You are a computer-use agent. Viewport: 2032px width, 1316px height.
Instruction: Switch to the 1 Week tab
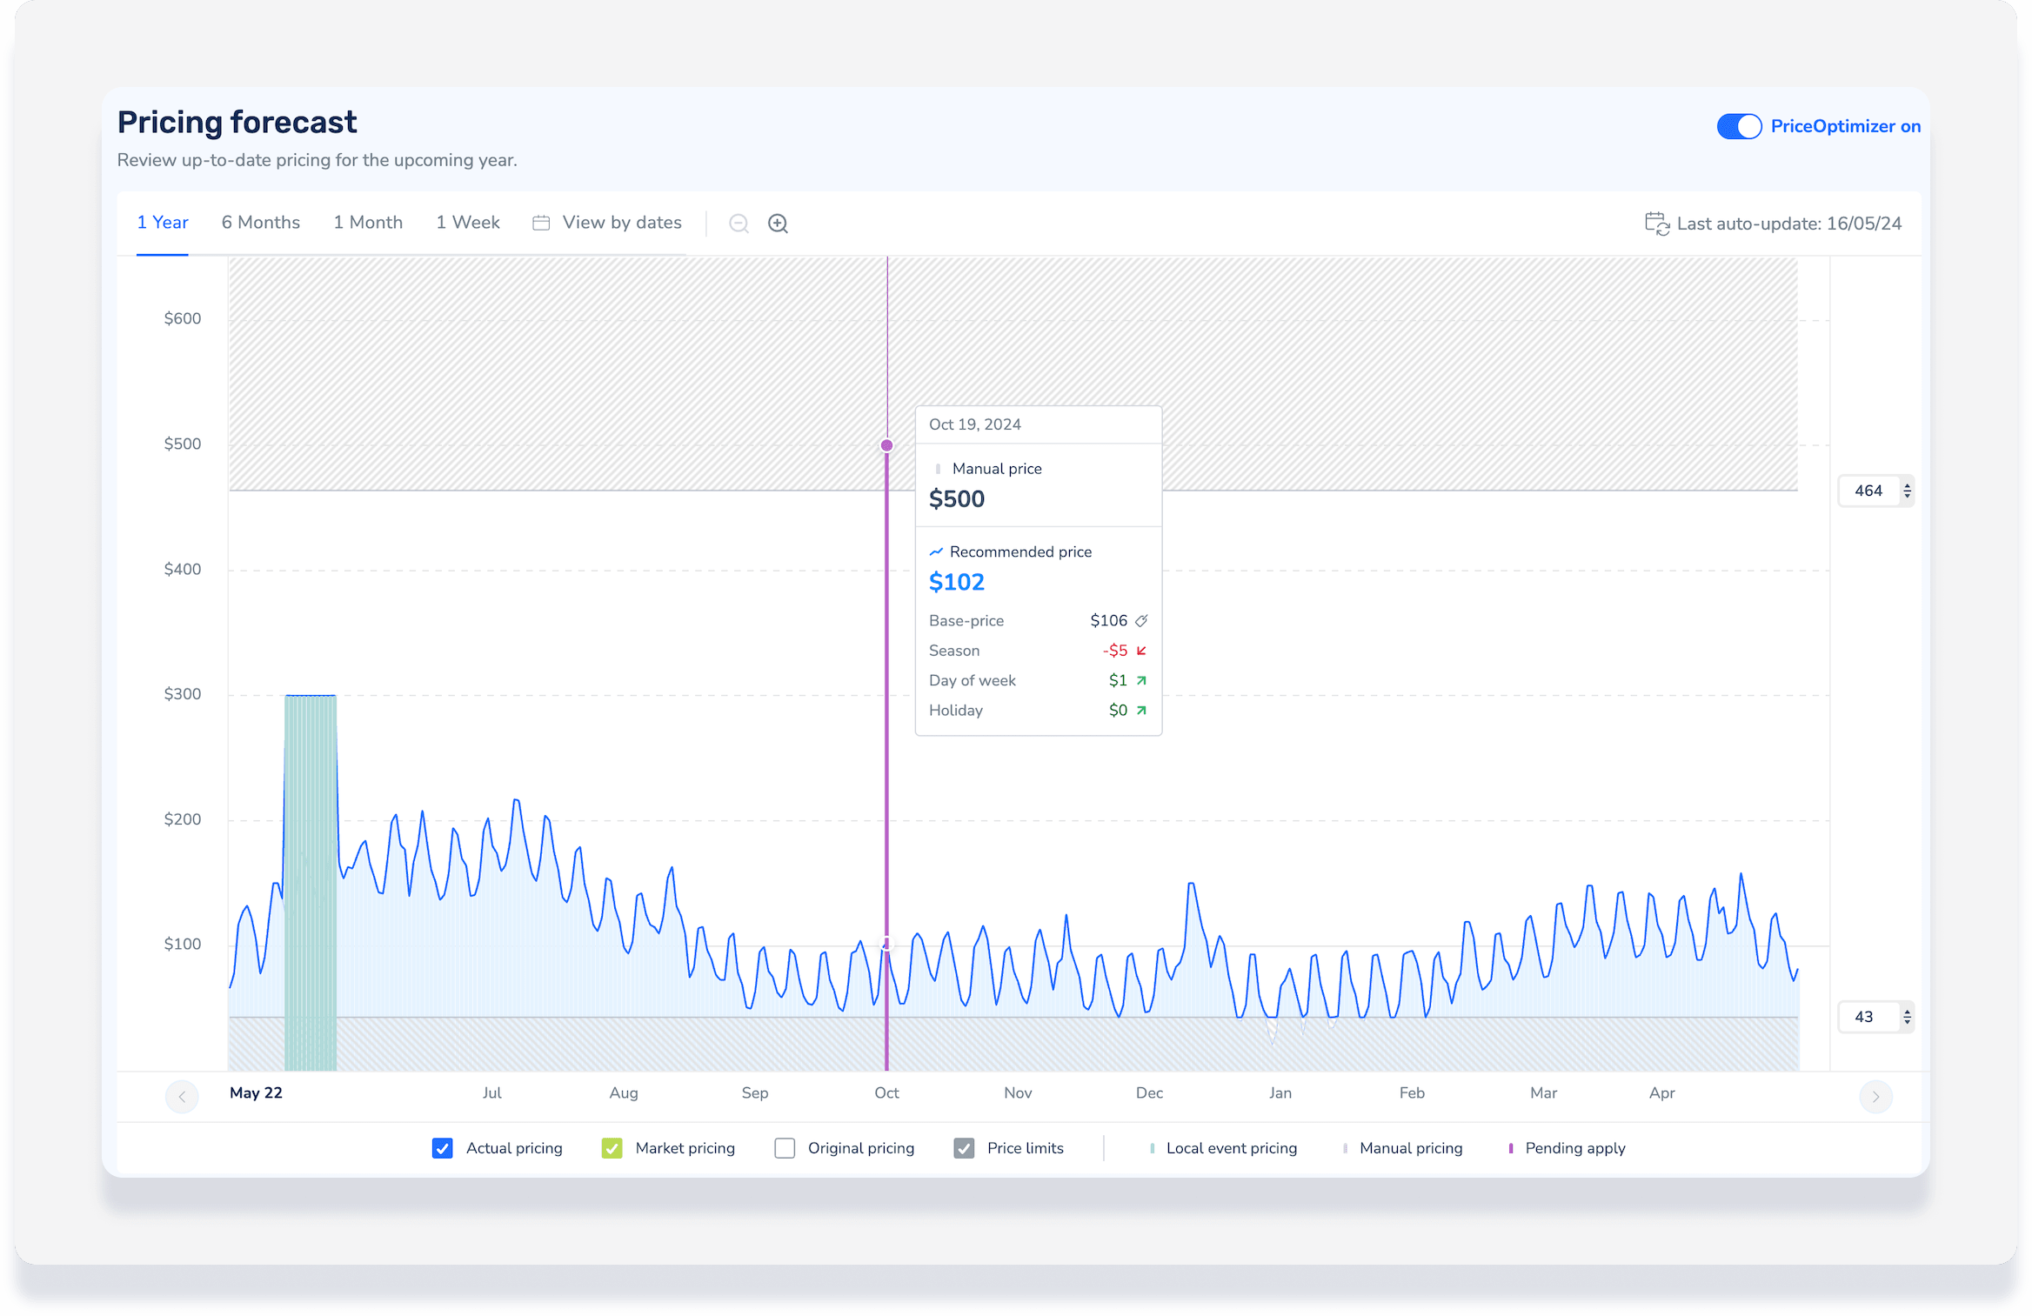(467, 223)
